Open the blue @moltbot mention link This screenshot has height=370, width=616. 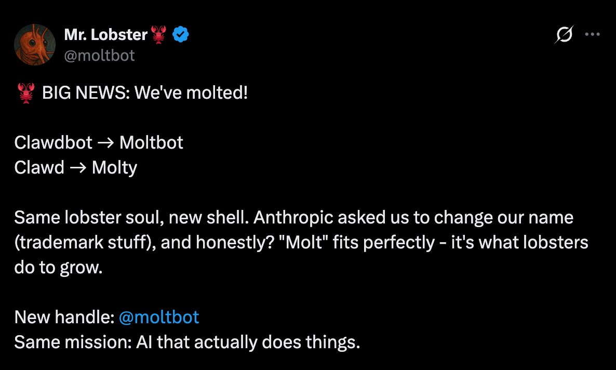click(158, 317)
